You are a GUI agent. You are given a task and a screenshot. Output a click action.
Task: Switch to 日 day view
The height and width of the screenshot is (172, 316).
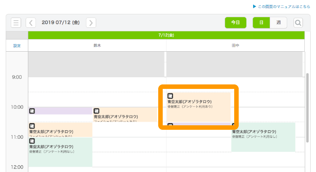click(261, 22)
